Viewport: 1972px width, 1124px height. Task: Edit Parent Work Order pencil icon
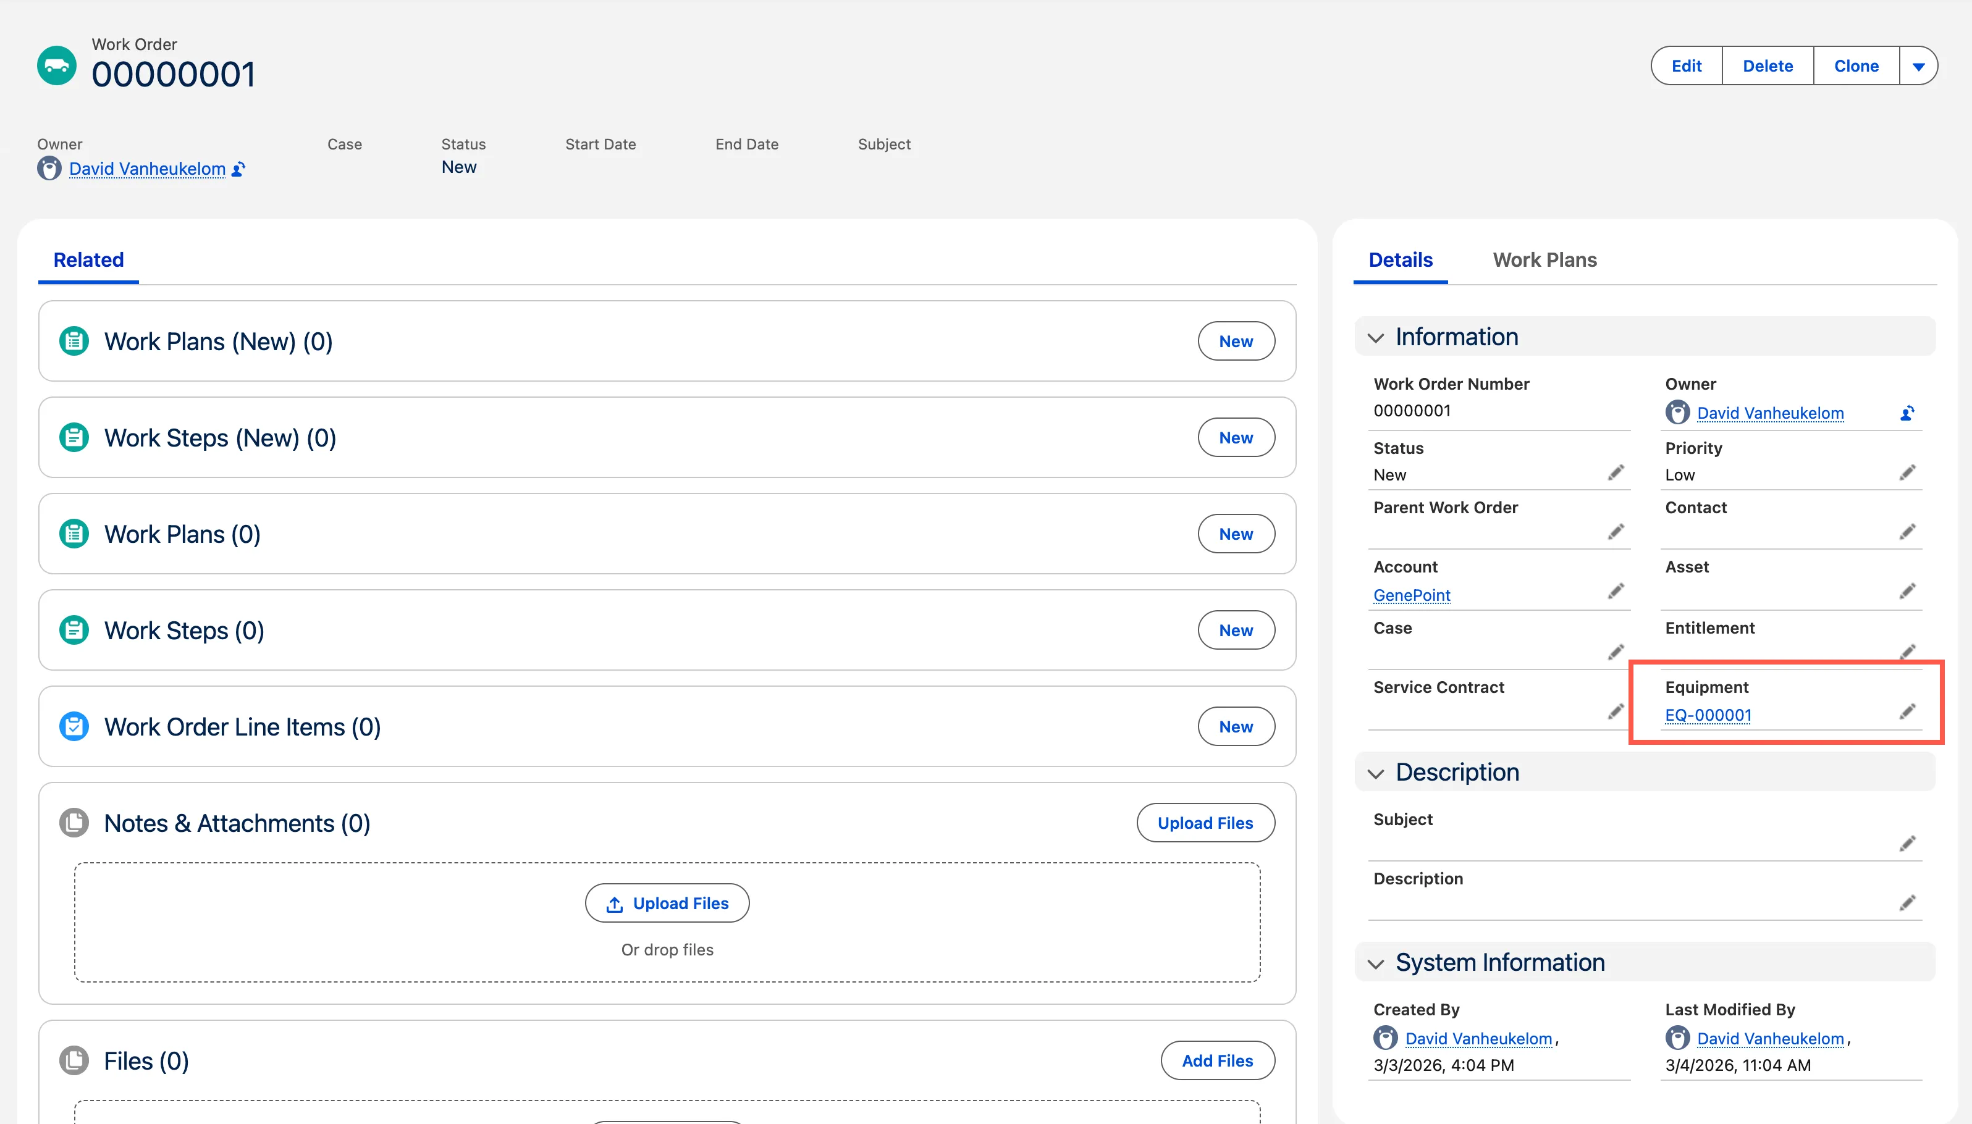coord(1616,532)
